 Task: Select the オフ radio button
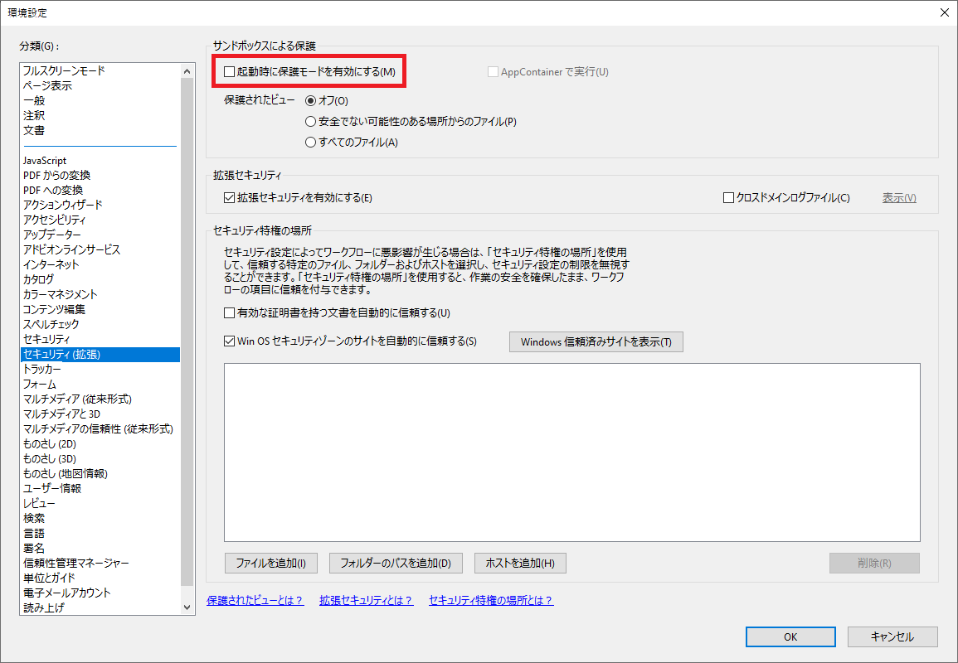[x=311, y=99]
